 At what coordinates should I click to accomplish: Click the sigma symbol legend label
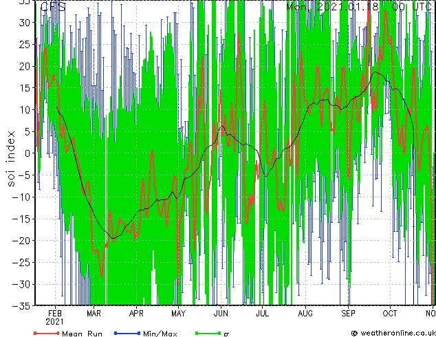pyautogui.click(x=226, y=334)
